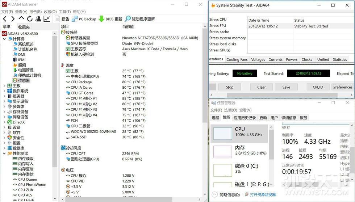Open PC Backup in toolbar
This screenshot has height=202, width=355.
[84, 19]
